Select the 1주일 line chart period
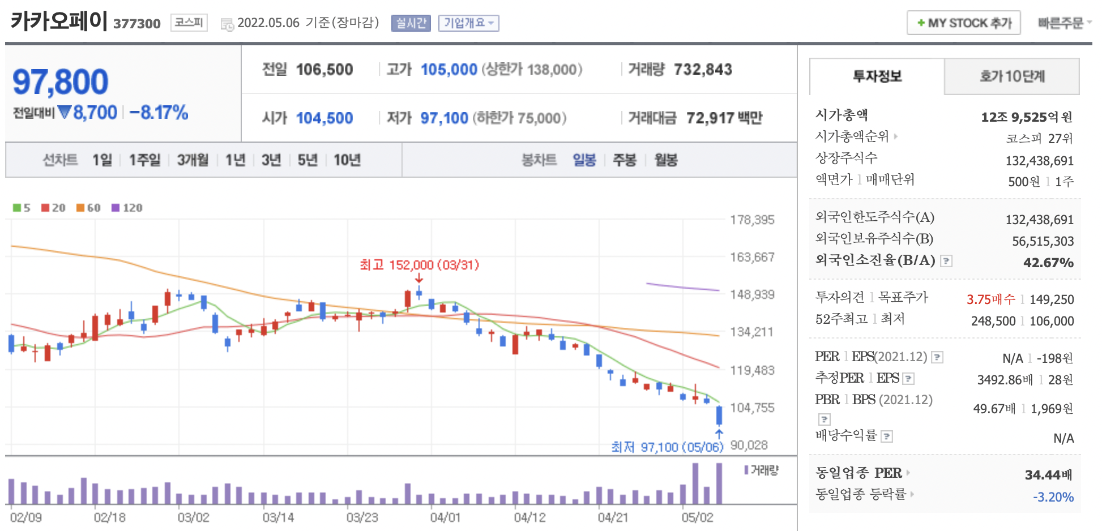1102x531 pixels. pos(145,160)
